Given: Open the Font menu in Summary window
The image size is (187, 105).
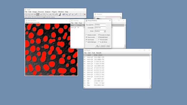Looking at the screenshot, I should [80, 23].
